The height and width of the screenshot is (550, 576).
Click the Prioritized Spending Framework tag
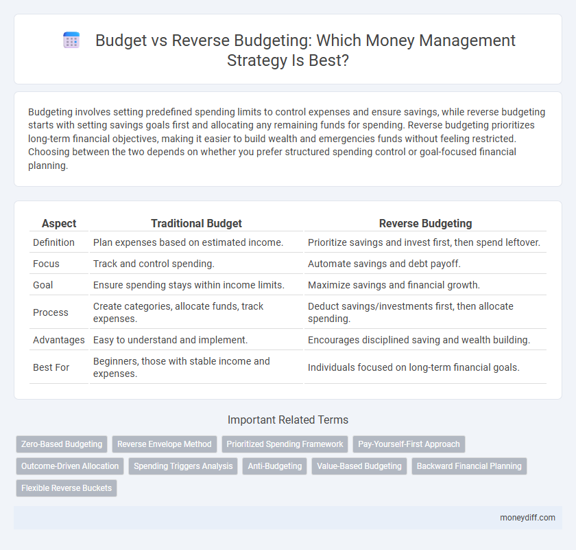click(285, 444)
